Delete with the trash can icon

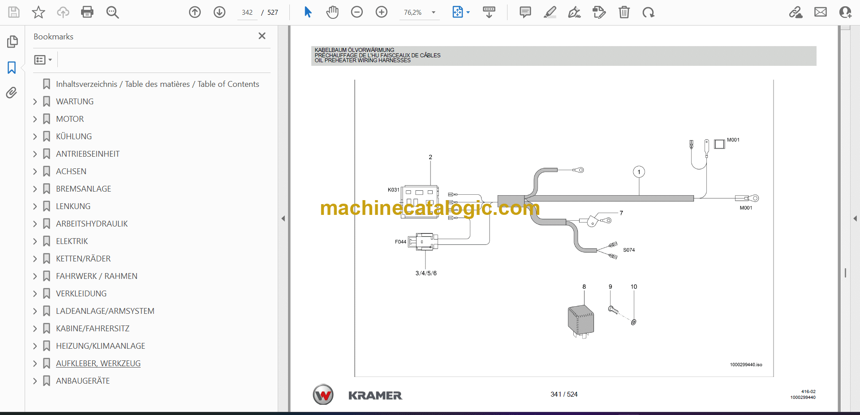pyautogui.click(x=624, y=12)
